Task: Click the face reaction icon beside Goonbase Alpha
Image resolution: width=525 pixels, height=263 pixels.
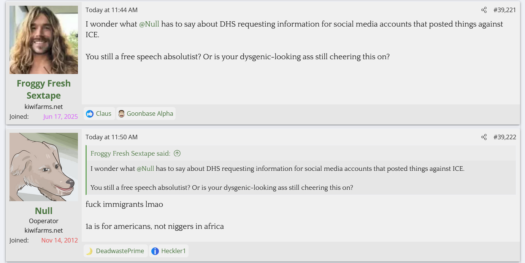Action: click(x=121, y=113)
